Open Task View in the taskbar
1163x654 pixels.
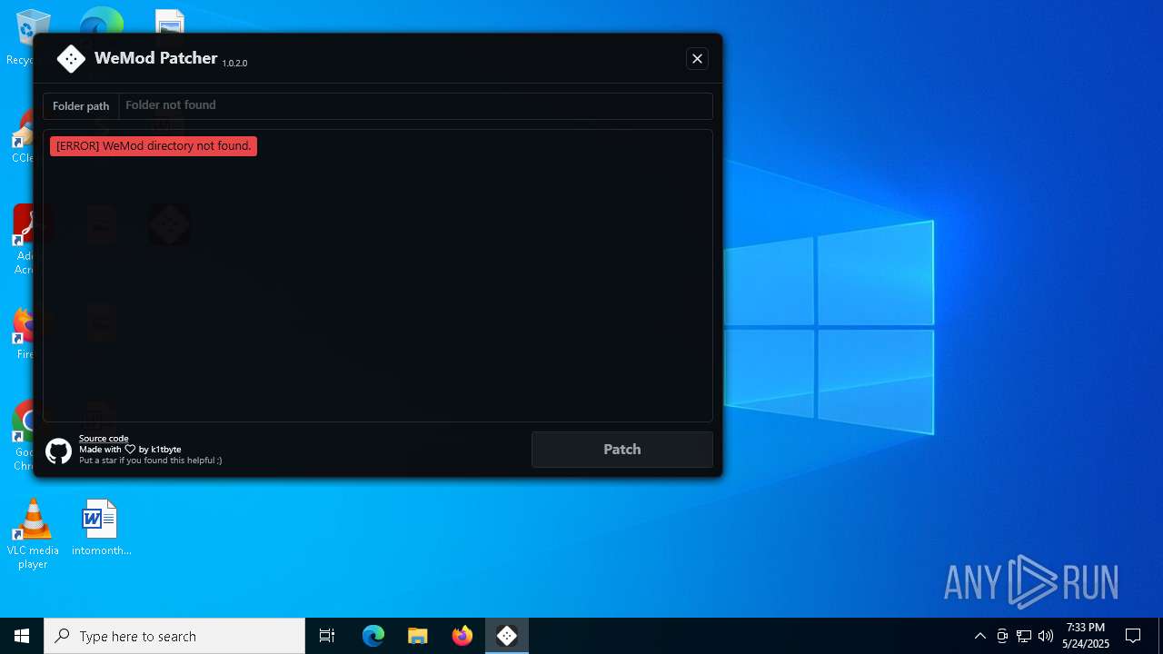(x=327, y=636)
